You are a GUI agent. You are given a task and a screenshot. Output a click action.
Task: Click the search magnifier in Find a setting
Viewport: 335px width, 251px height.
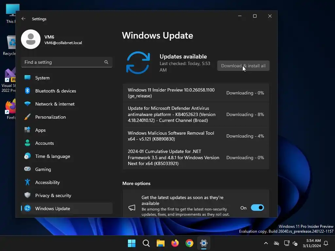[x=106, y=62]
